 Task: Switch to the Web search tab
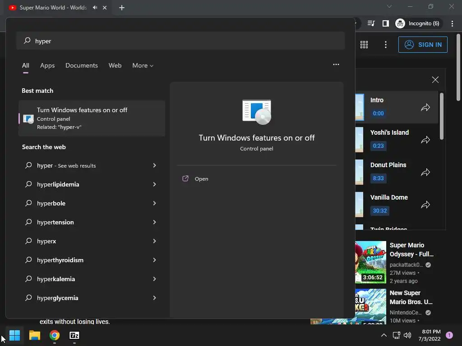(115, 65)
